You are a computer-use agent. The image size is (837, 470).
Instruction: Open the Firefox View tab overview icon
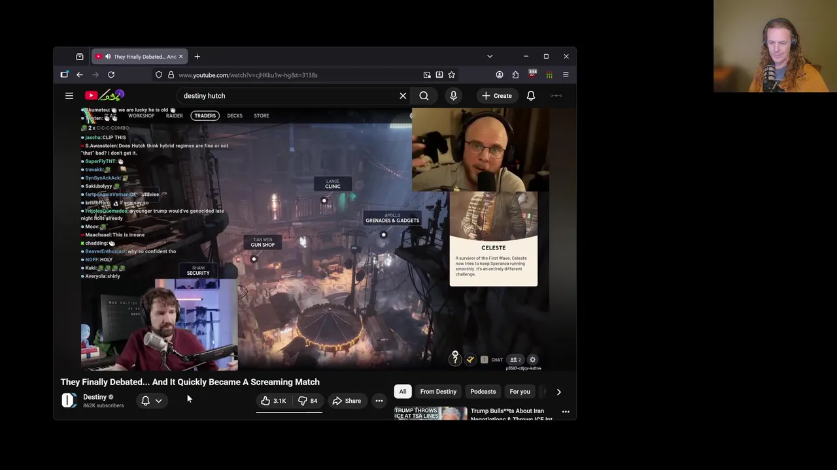[x=80, y=57]
